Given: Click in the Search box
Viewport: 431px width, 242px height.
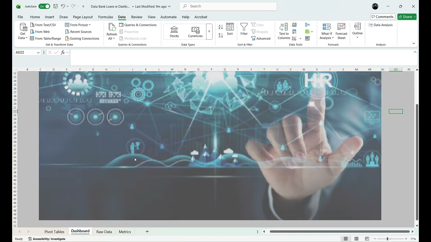Looking at the screenshot, I should (228, 6).
